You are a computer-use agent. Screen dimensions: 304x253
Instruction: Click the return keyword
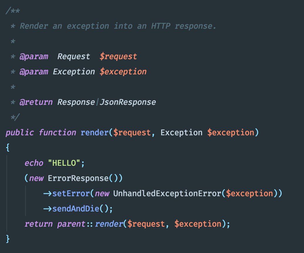pyautogui.click(x=38, y=224)
